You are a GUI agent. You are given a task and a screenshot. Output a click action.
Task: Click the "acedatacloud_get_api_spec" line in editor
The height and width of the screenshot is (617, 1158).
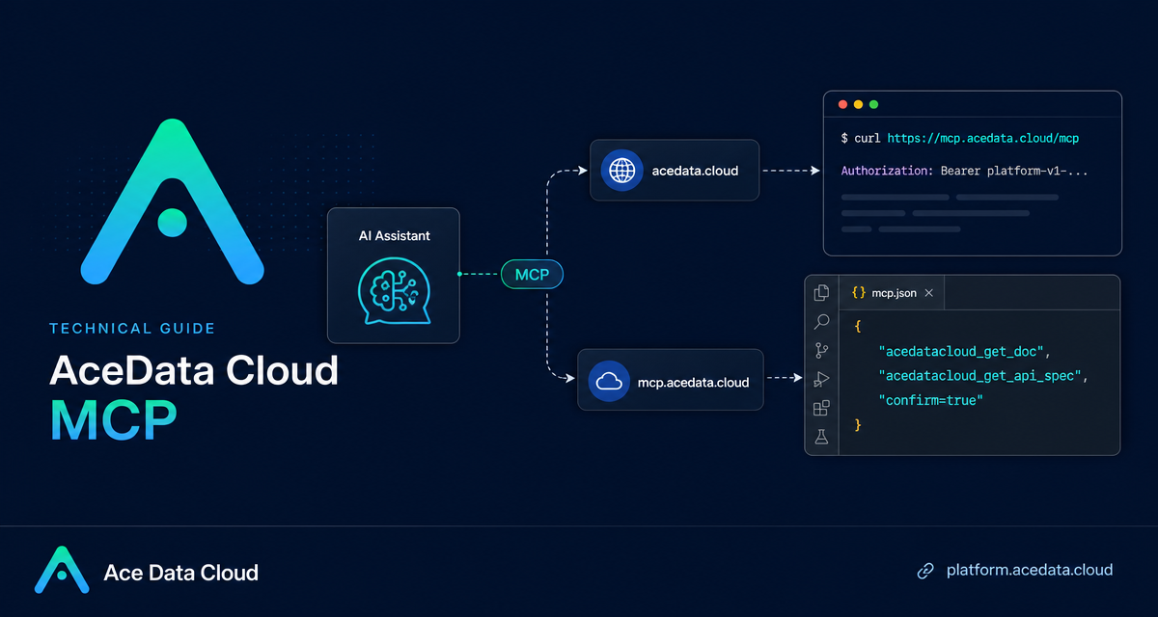pos(983,375)
